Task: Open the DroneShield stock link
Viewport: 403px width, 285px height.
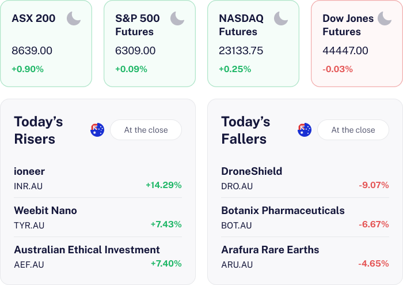Action: pos(252,171)
